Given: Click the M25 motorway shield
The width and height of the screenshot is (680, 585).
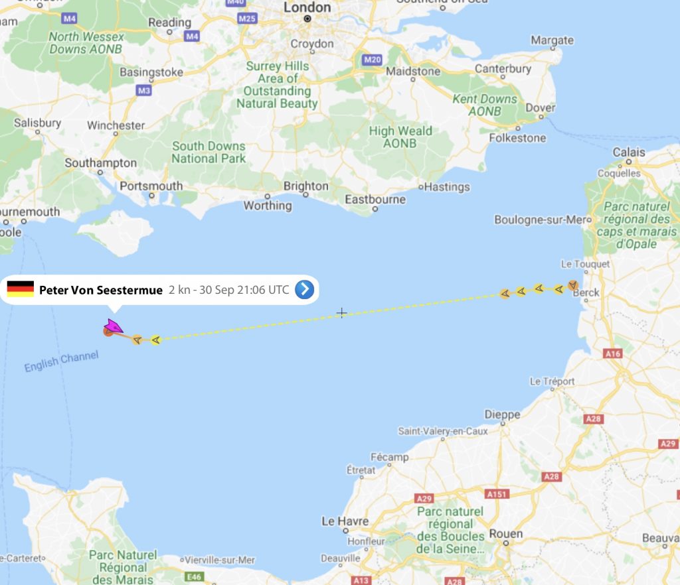Looking at the screenshot, I should pos(247,18).
